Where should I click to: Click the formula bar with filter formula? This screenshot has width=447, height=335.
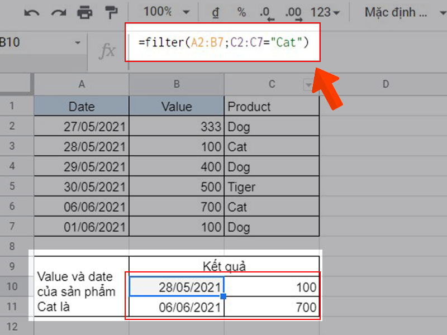tap(223, 42)
